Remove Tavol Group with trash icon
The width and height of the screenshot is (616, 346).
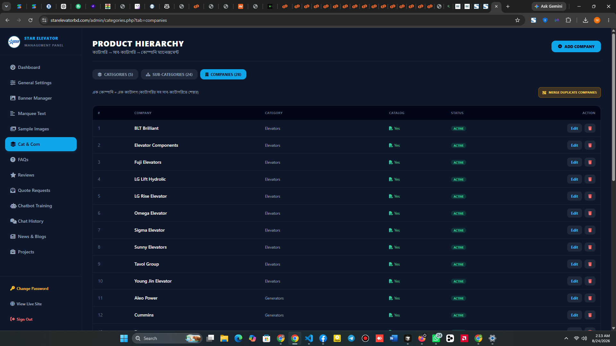590,264
